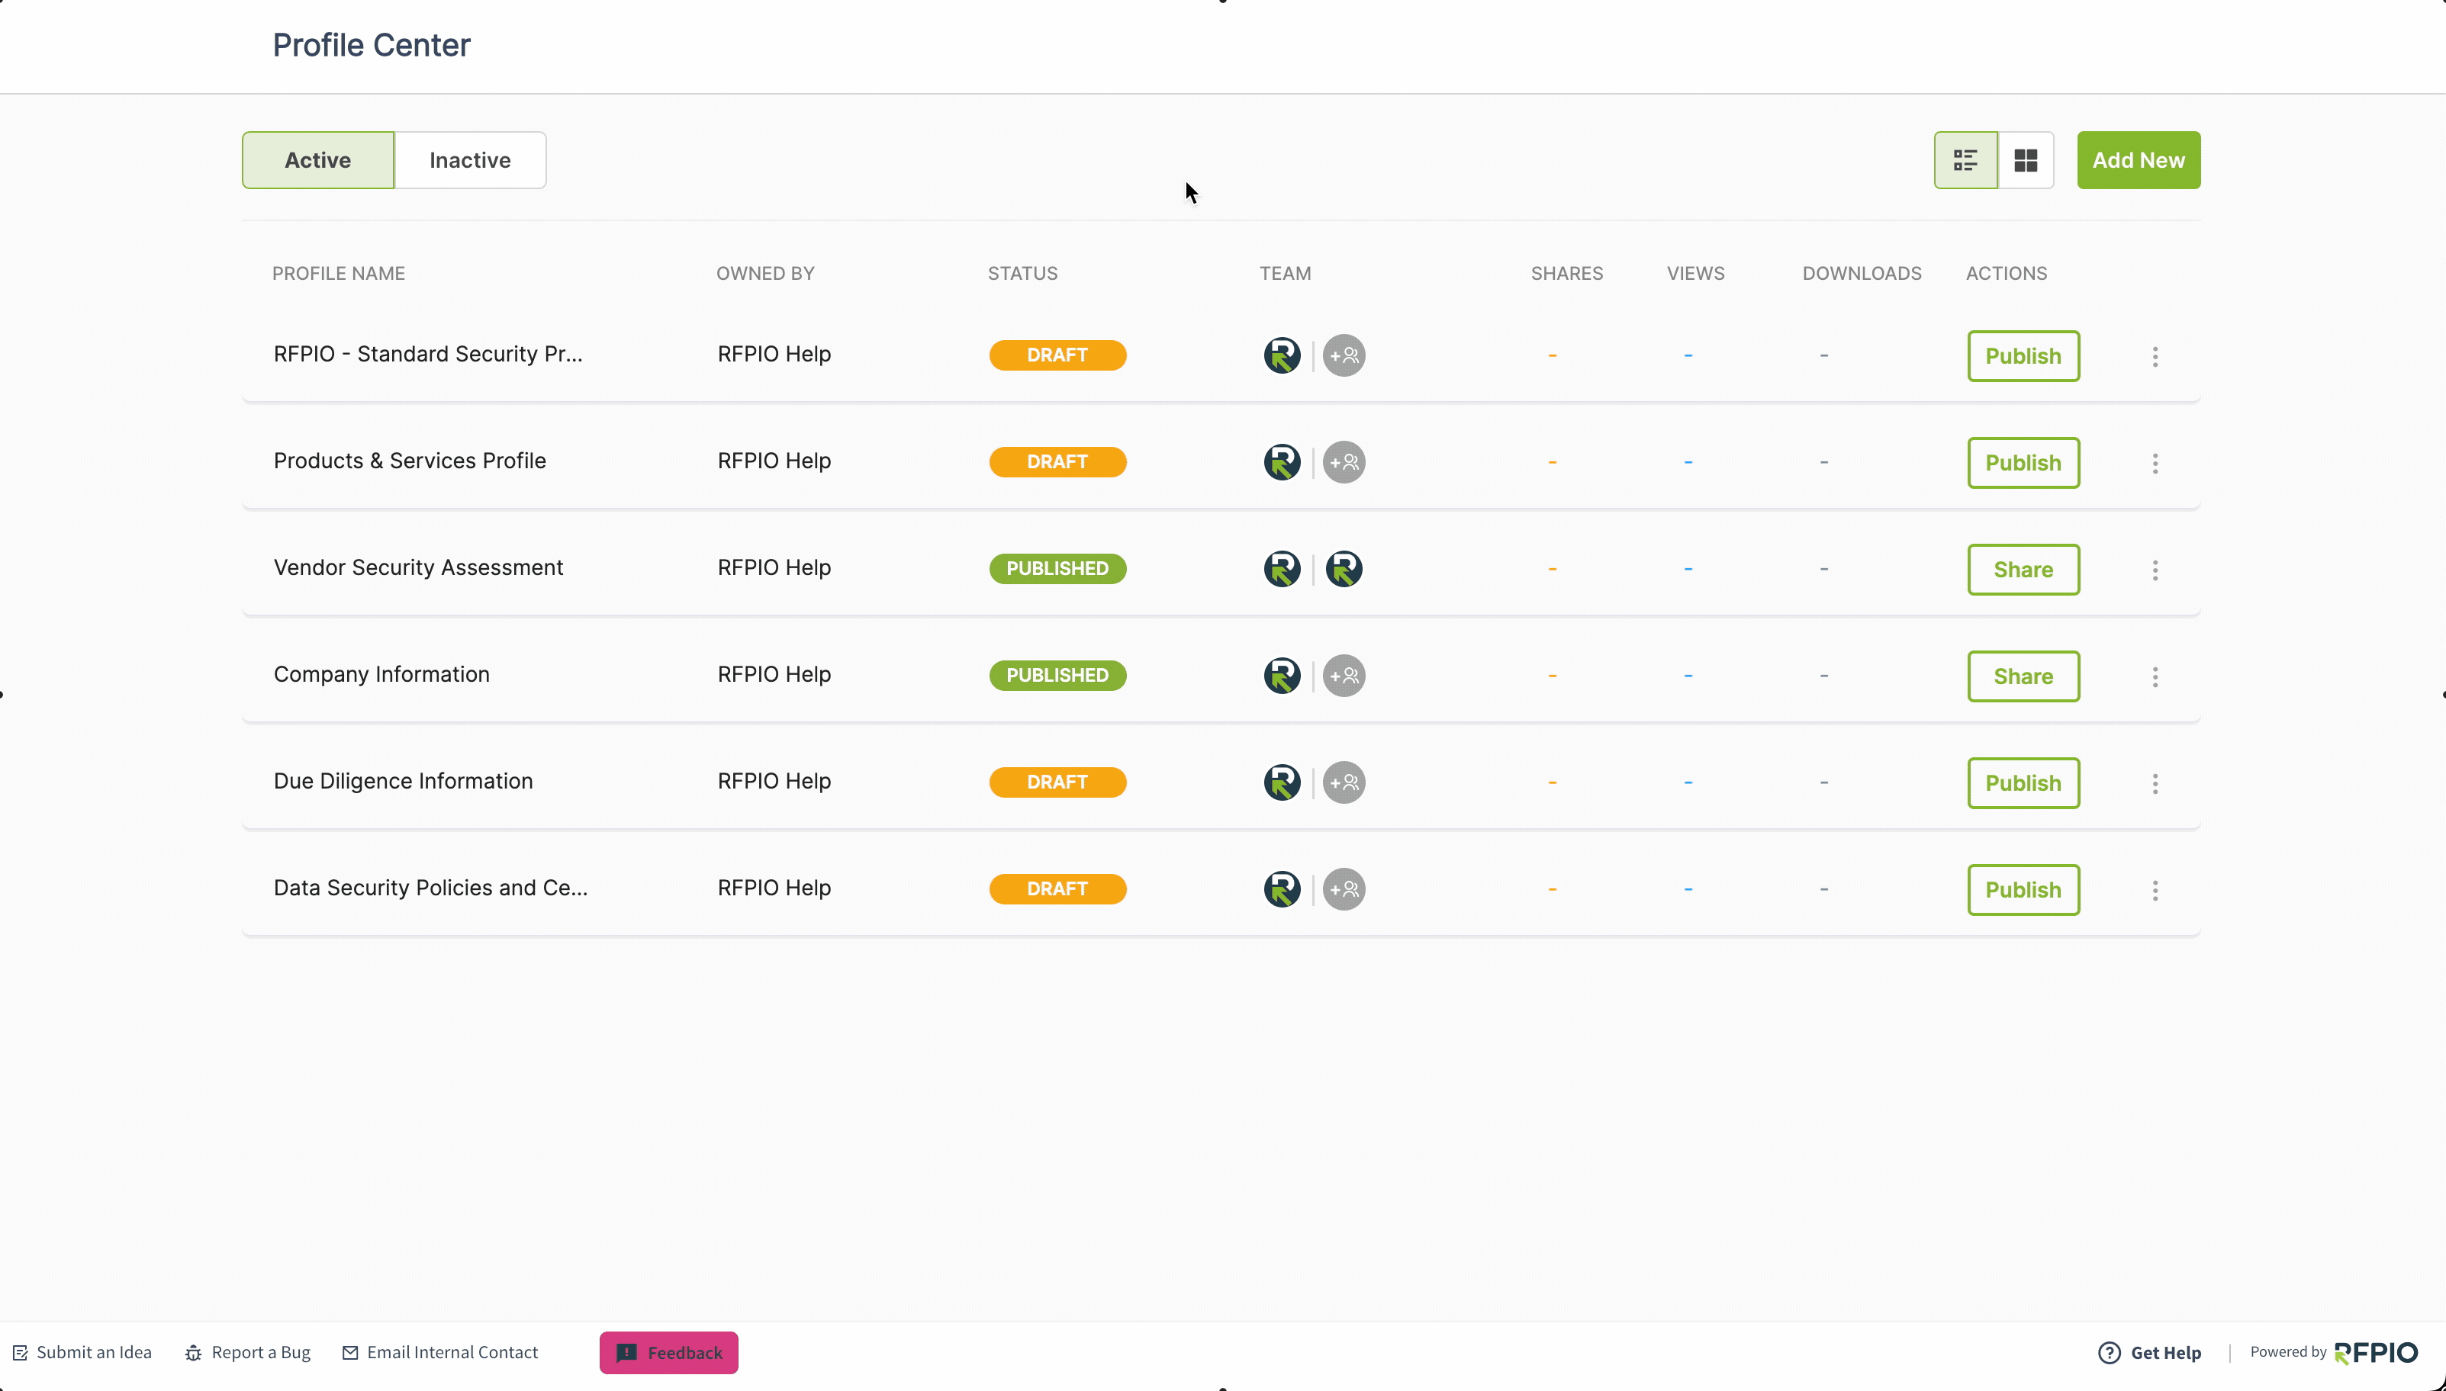Publish the Products & Services Profile
2446x1391 pixels.
2023,464
